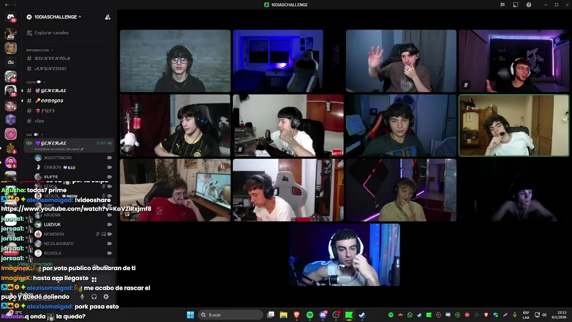Open Steam from the taskbar
This screenshot has height=322, width=572.
point(362,315)
